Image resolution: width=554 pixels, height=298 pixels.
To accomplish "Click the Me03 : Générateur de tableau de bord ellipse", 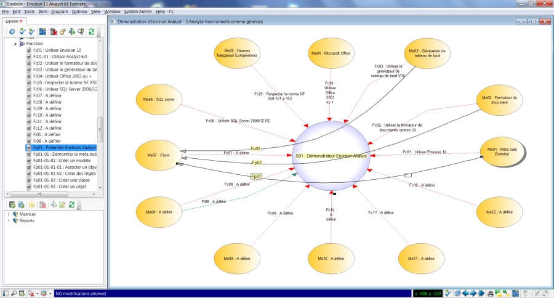I will [x=427, y=53].
